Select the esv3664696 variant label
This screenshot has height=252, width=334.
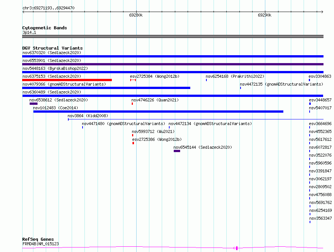point(320,124)
